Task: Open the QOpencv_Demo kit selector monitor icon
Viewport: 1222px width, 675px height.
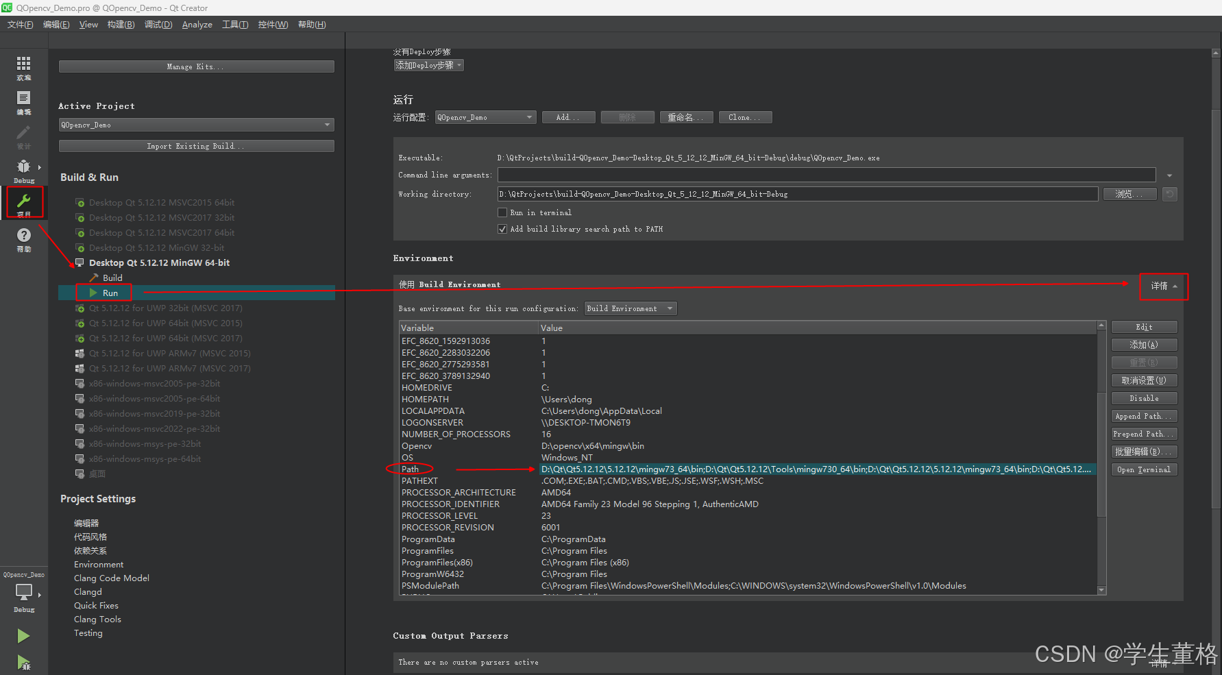Action: tap(24, 592)
